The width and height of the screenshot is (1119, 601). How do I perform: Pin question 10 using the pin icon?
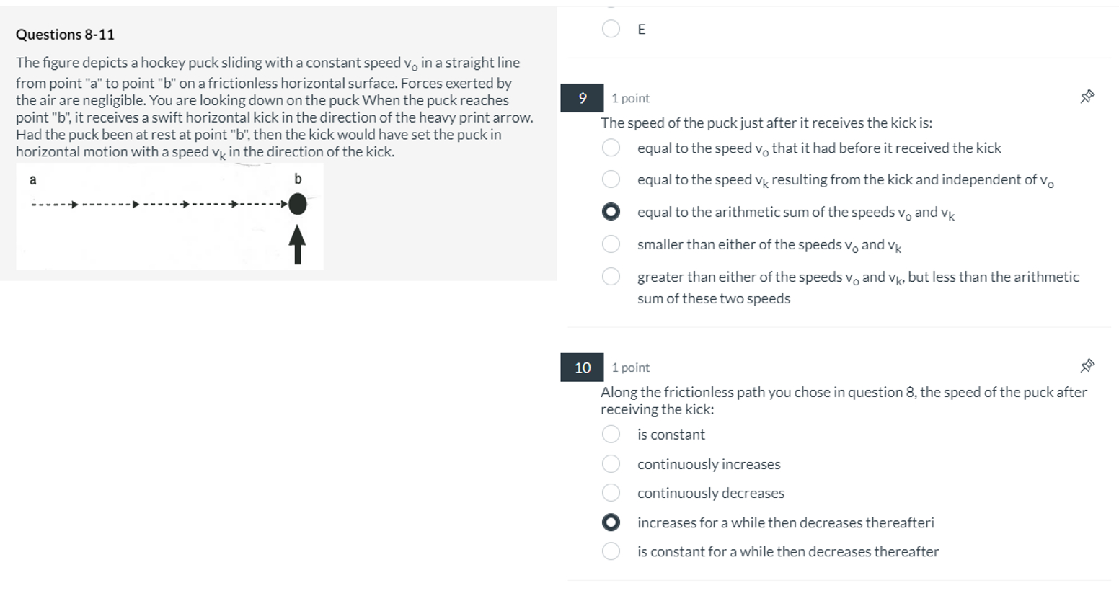1087,365
